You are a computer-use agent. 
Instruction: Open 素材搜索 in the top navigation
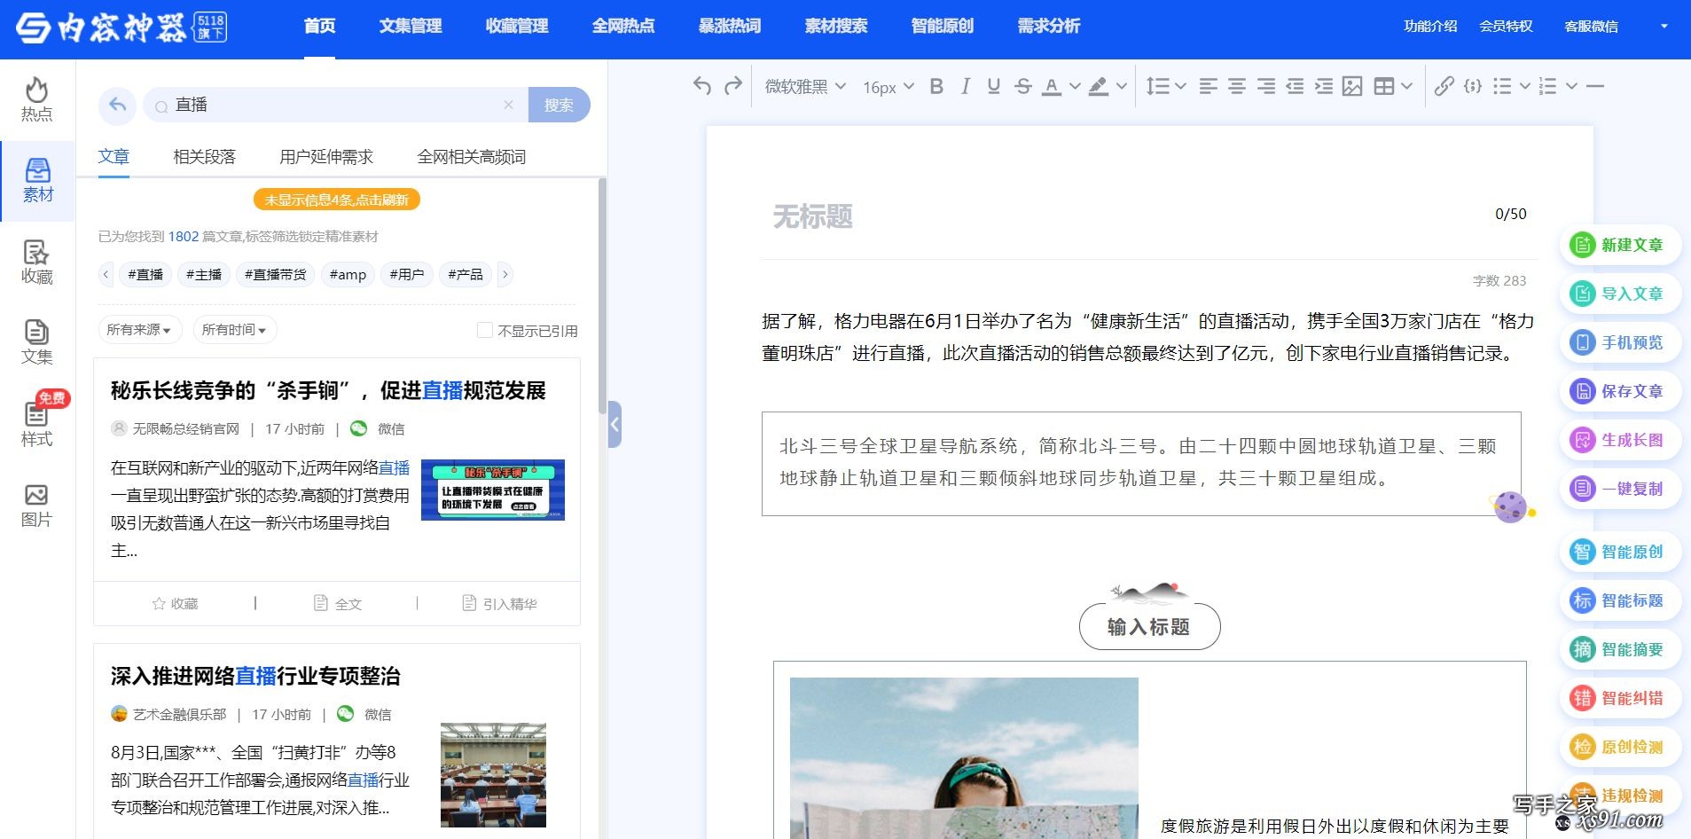tap(836, 26)
